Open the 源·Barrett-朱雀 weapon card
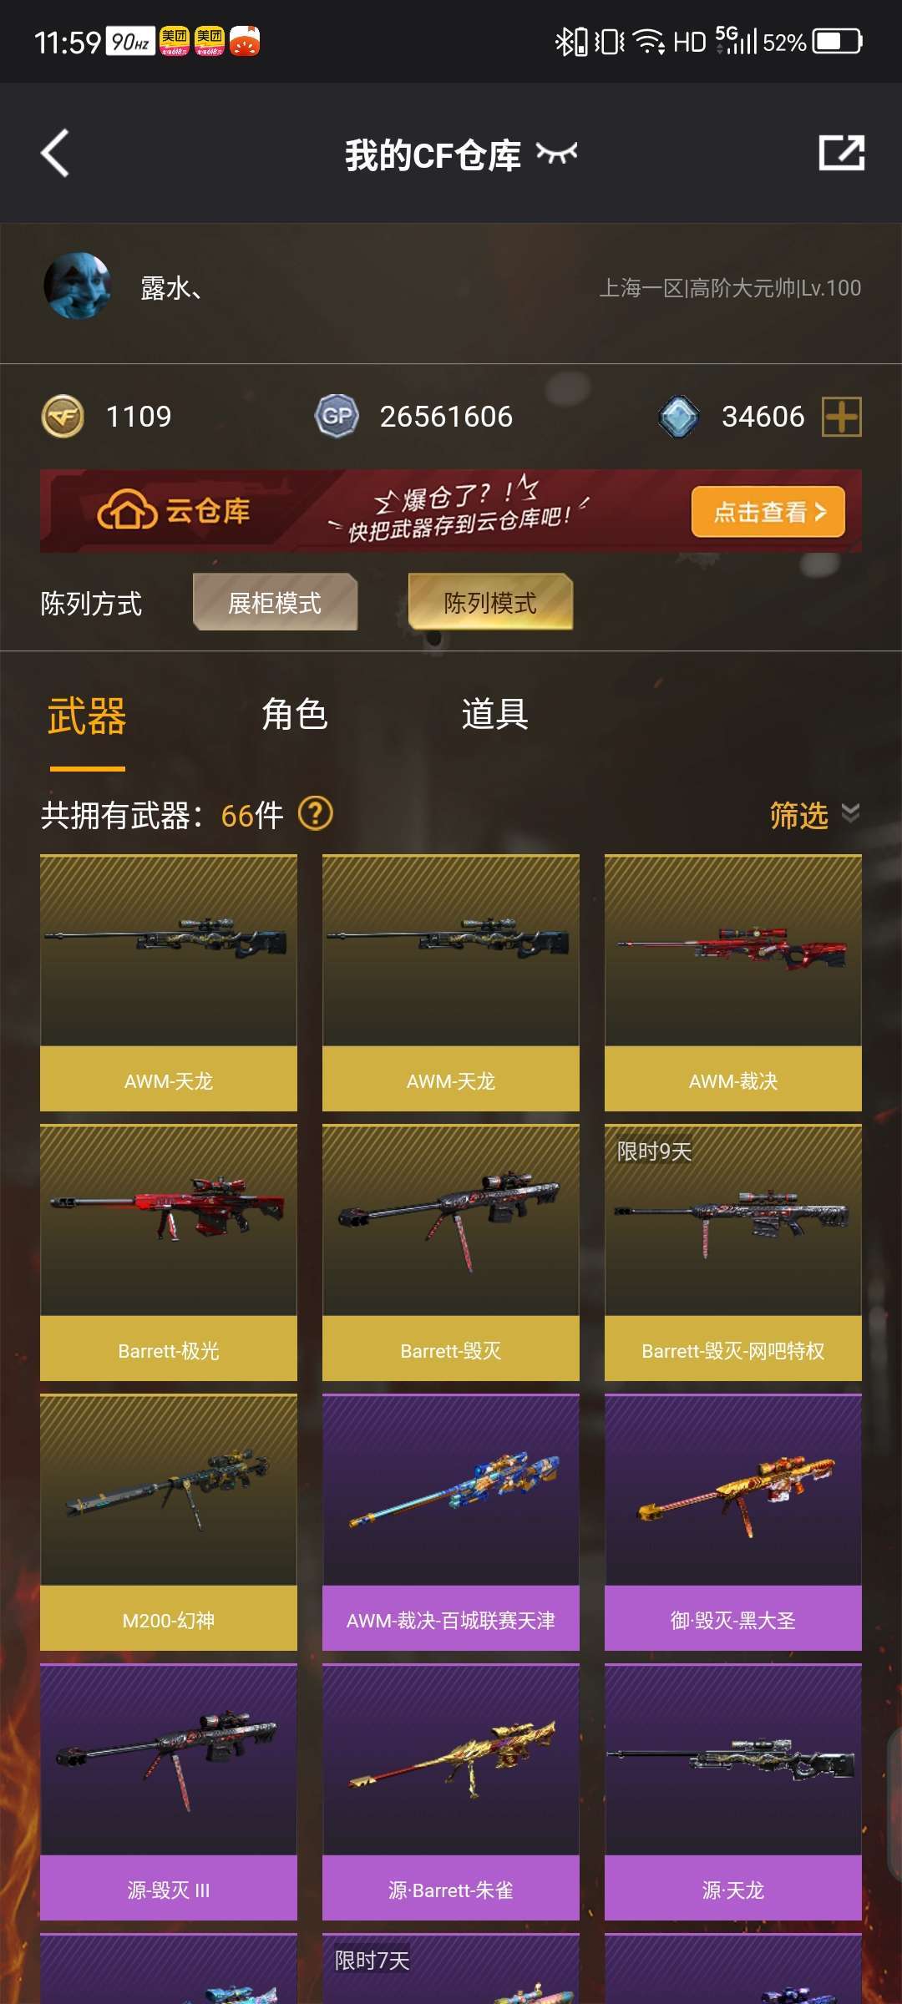Viewport: 902px width, 2004px height. (x=451, y=1792)
